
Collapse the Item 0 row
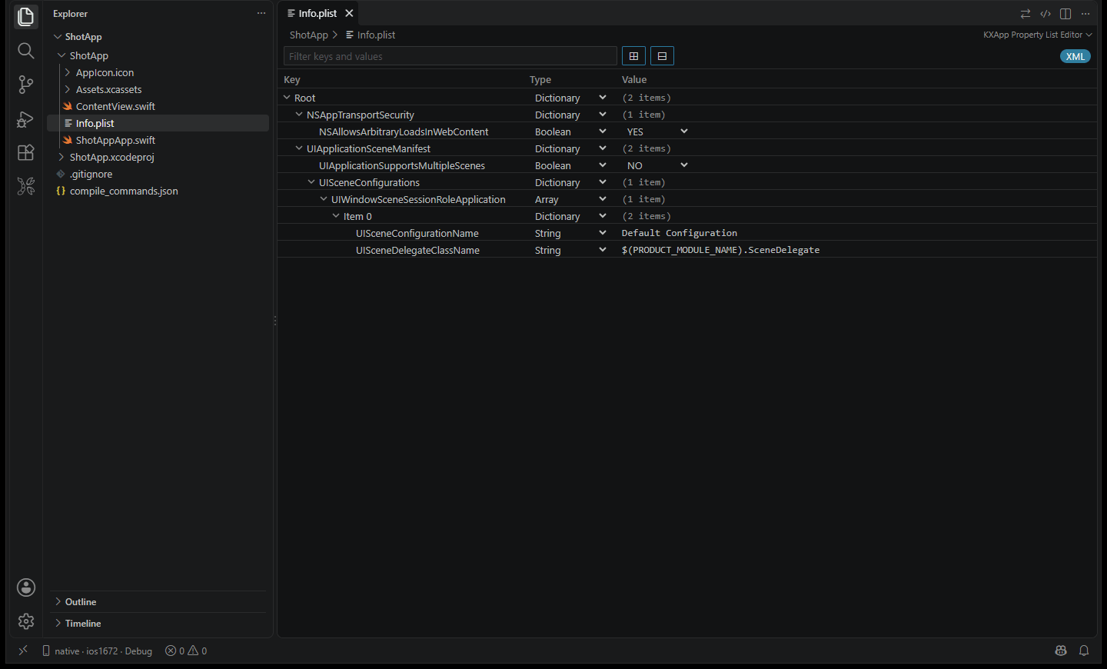point(336,216)
